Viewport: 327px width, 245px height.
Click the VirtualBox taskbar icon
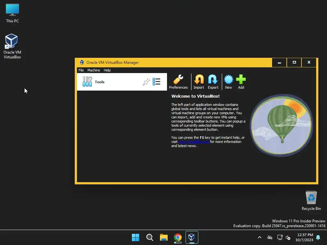(x=192, y=237)
